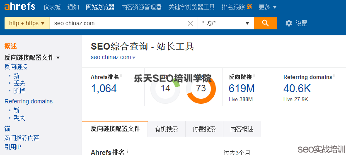This screenshot has width=346, height=155.
Task: Click the orange search magnifier button
Action: click(x=266, y=23)
